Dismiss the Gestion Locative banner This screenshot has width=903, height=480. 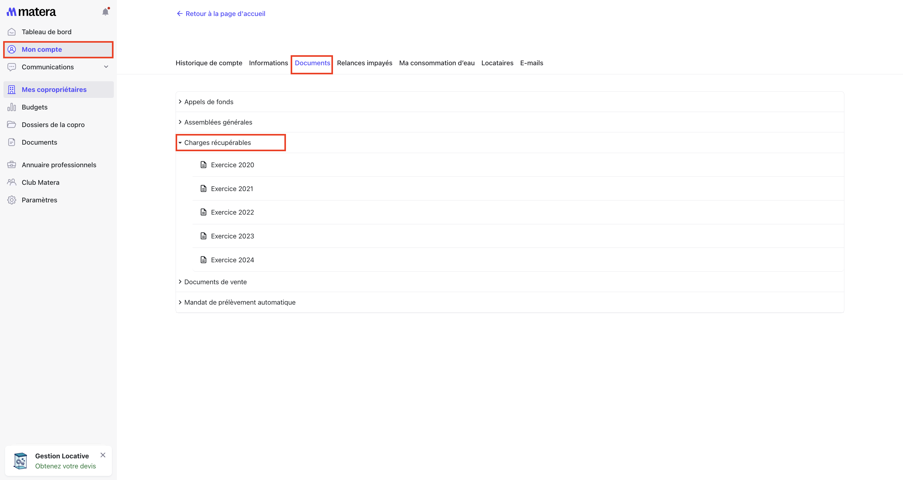click(103, 455)
